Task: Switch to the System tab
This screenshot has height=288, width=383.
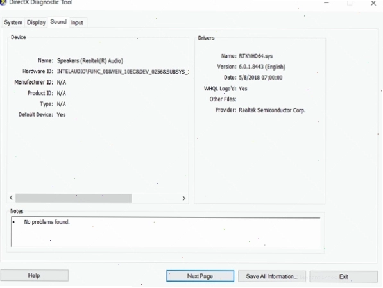Action: coord(13,22)
